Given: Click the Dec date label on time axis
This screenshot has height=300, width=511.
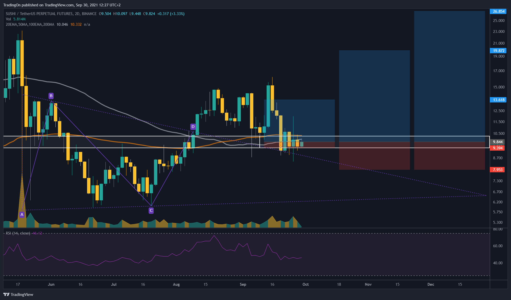Looking at the screenshot, I should click(431, 284).
